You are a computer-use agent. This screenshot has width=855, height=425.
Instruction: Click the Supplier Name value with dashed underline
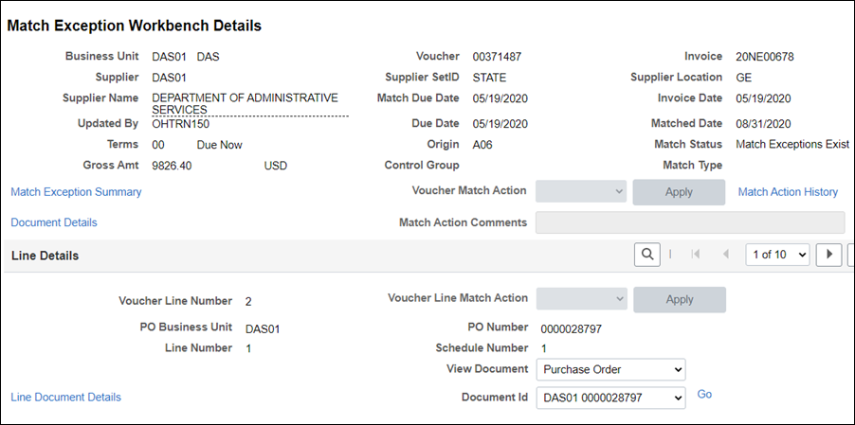pyautogui.click(x=245, y=104)
